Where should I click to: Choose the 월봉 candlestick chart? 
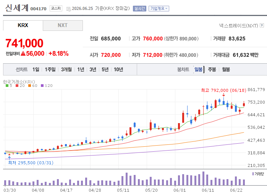click(226, 69)
